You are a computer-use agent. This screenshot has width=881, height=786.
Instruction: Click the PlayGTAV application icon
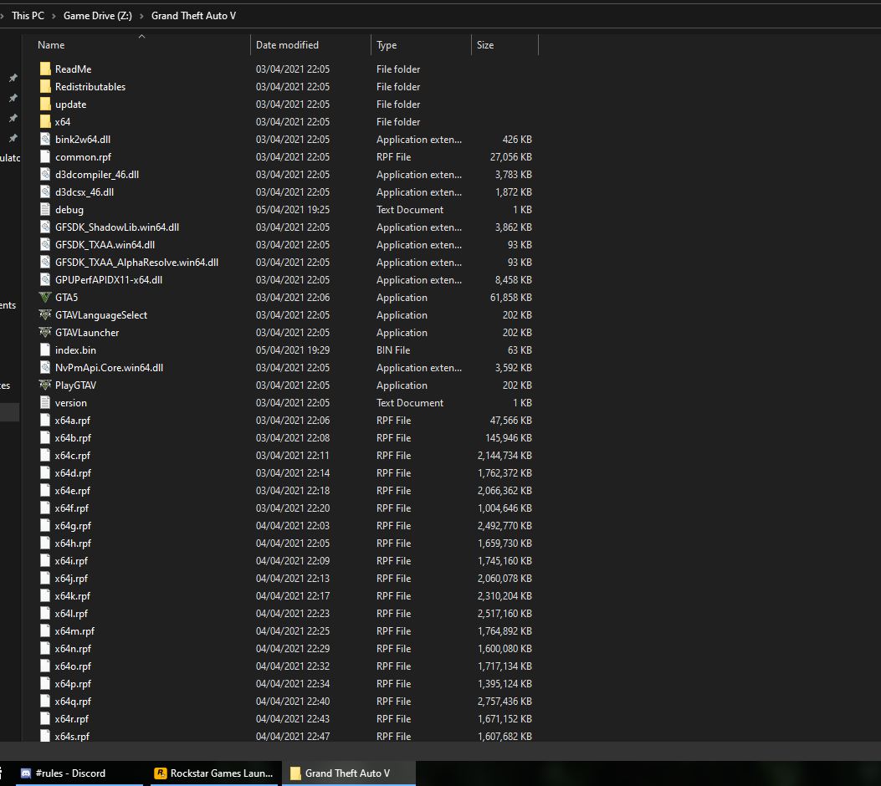point(45,385)
